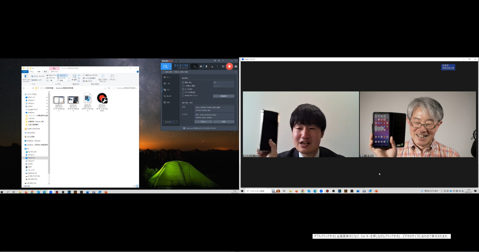Select 一覧 layout in Explorer
The width and height of the screenshot is (479, 252).
click(49, 81)
